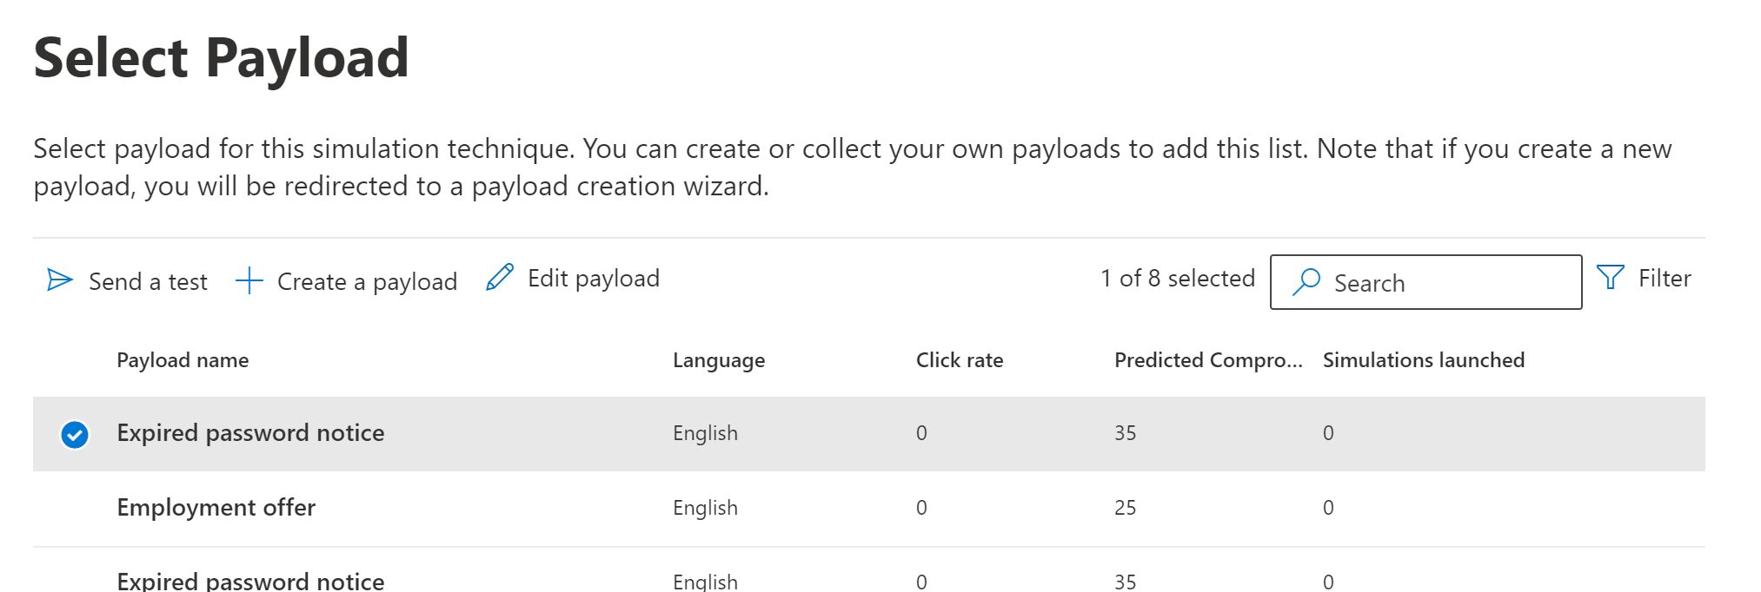Sort by Click rate column header
The image size is (1761, 592).
[959, 360]
